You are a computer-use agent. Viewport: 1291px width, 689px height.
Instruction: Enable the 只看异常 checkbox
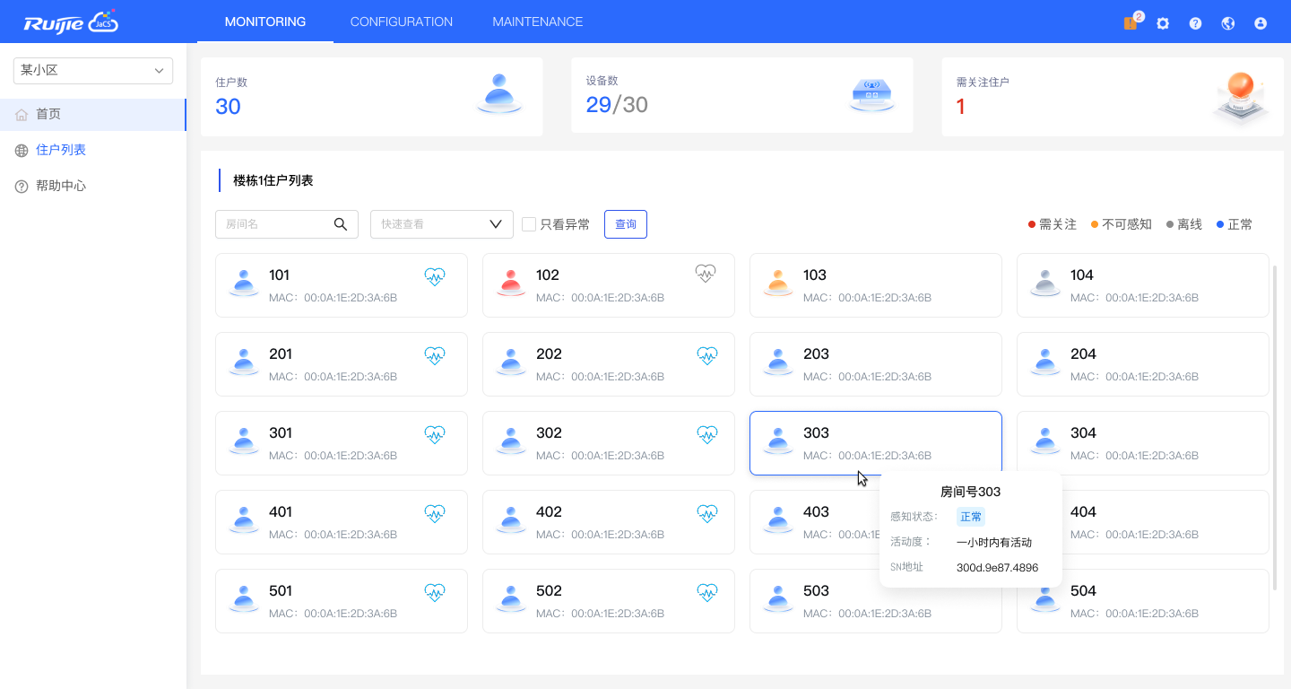click(529, 224)
